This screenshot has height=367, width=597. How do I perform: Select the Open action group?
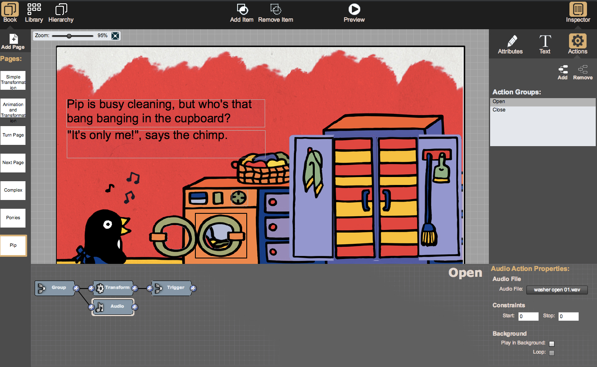(543, 102)
